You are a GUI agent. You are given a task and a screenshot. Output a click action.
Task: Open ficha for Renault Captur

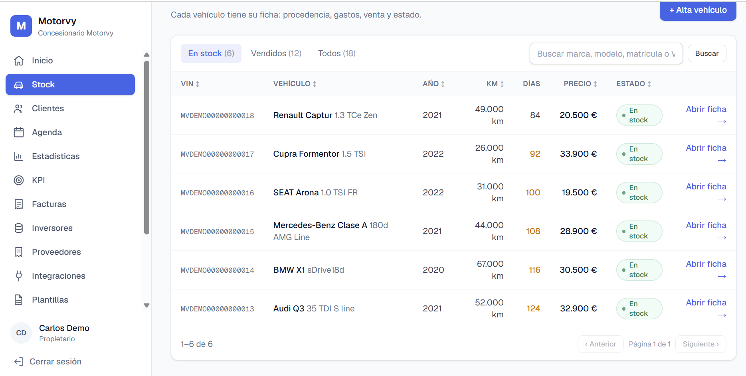pos(706,115)
